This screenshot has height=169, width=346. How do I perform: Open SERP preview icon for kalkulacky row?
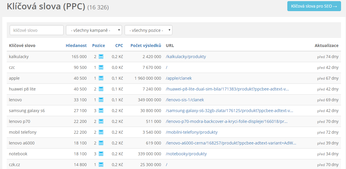[x=101, y=57]
